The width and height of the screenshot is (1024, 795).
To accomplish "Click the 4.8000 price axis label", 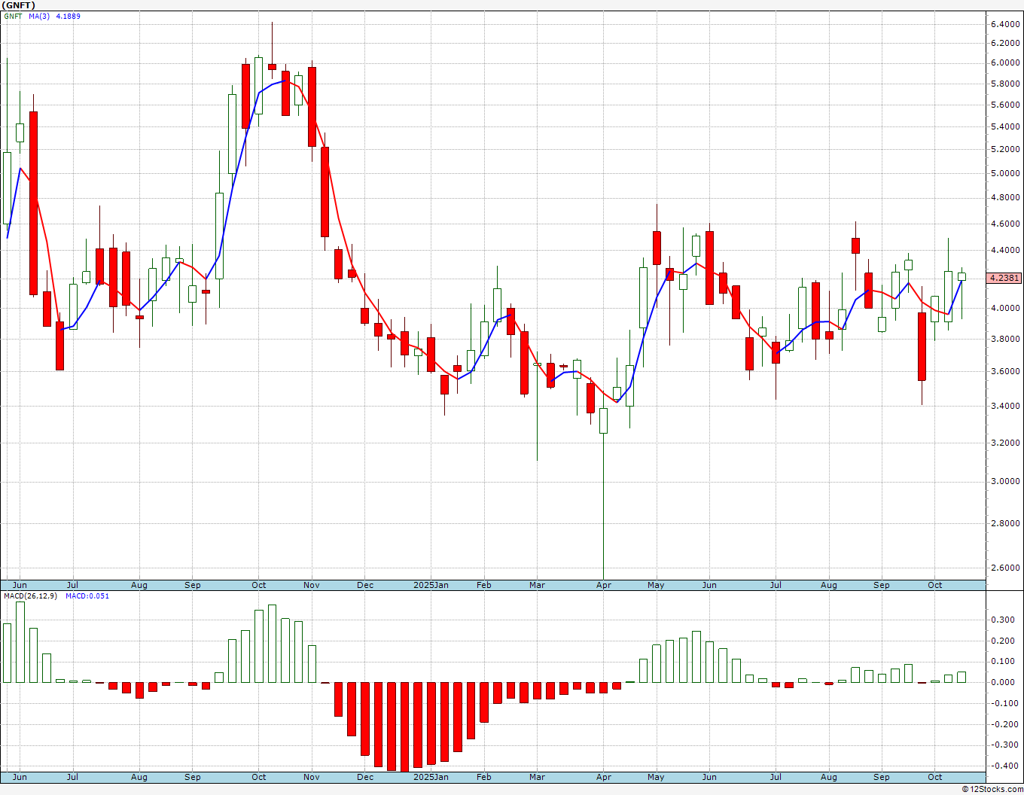I will [x=1005, y=198].
